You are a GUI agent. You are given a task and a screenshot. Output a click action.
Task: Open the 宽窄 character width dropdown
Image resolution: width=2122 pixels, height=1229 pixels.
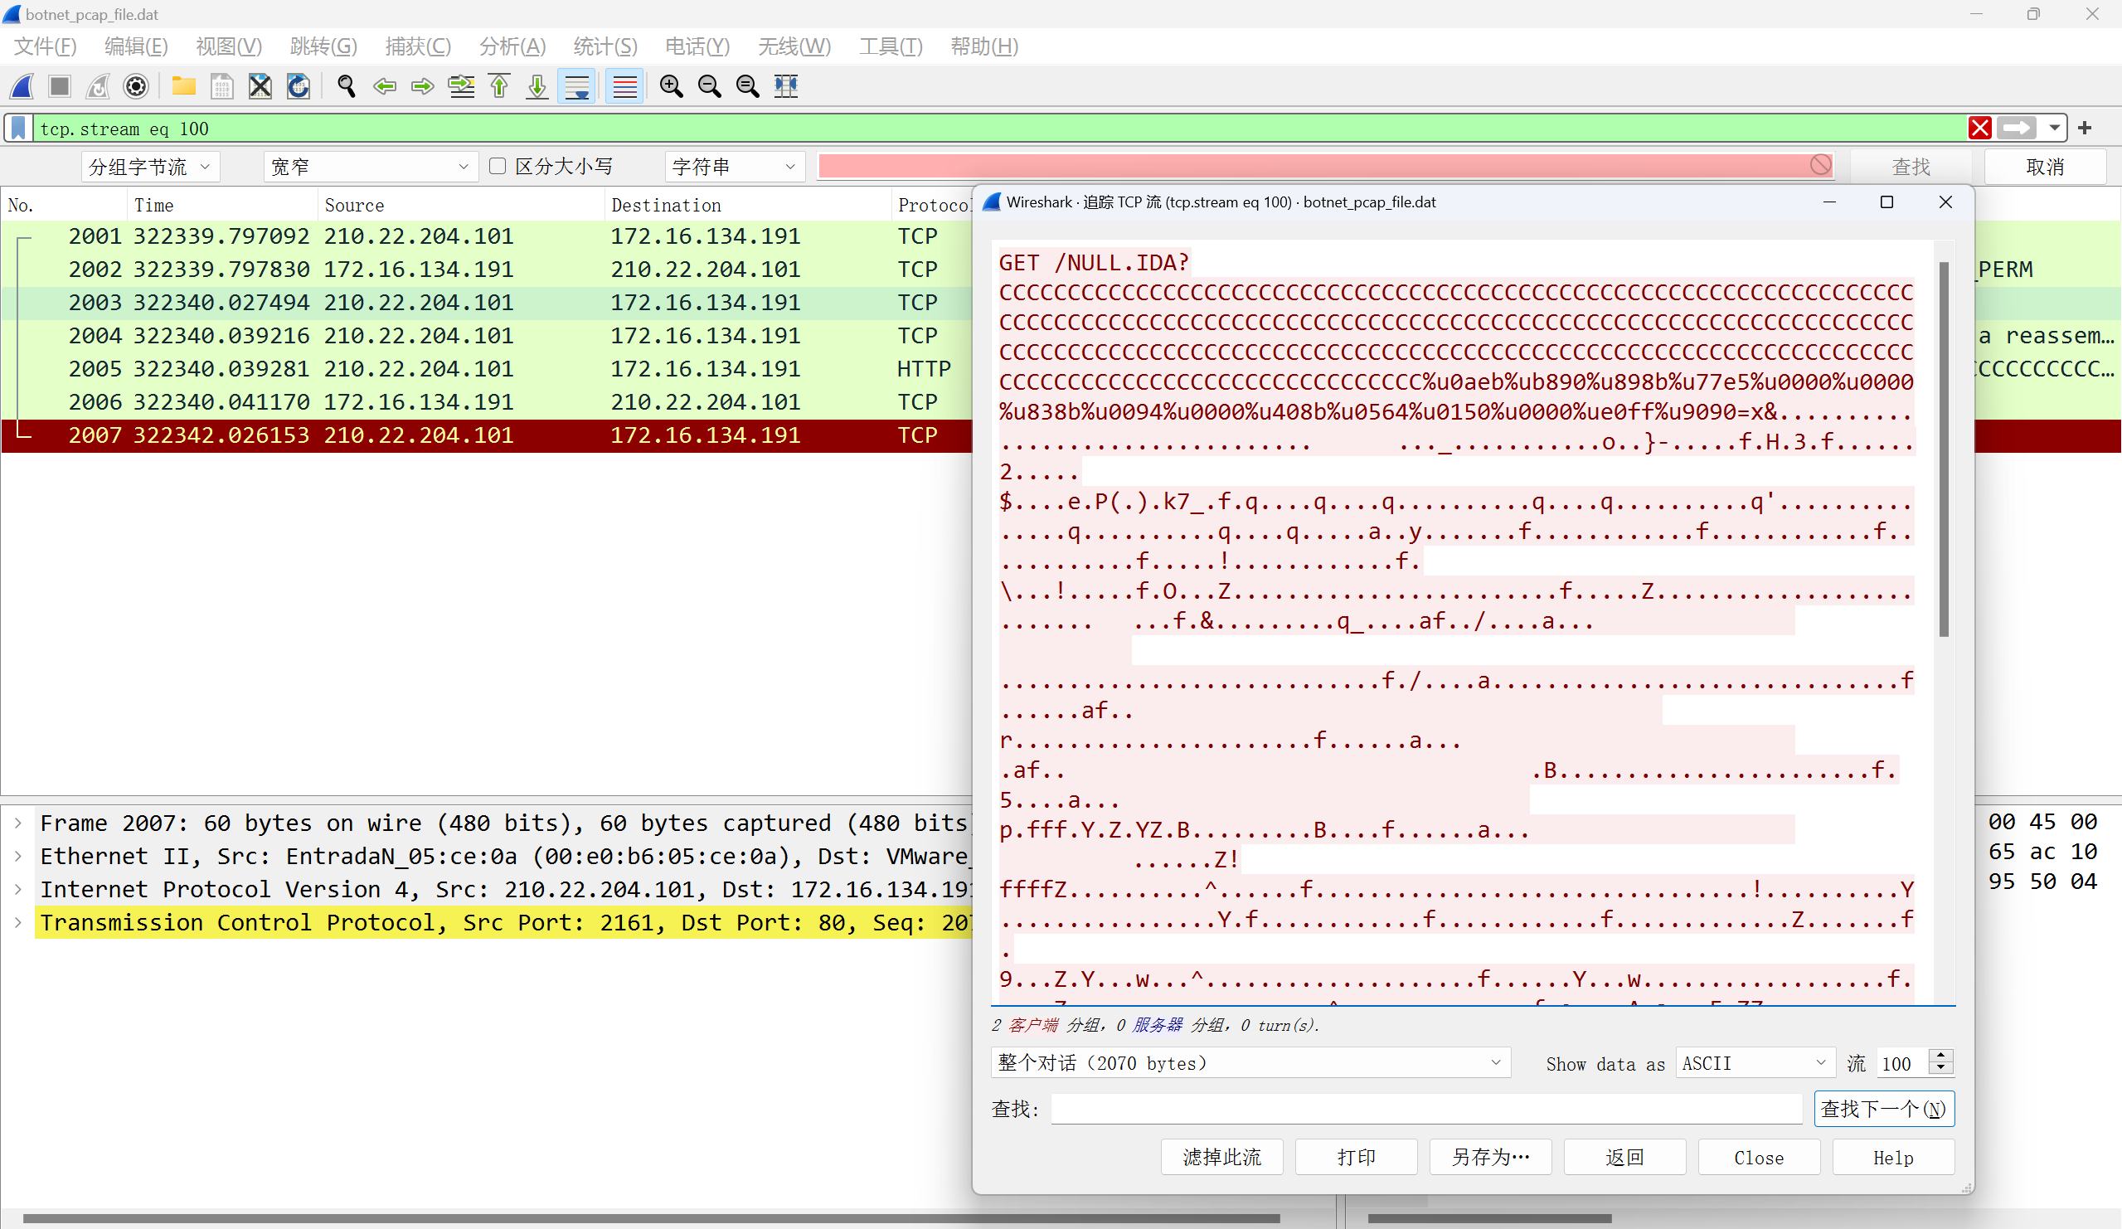tap(371, 167)
